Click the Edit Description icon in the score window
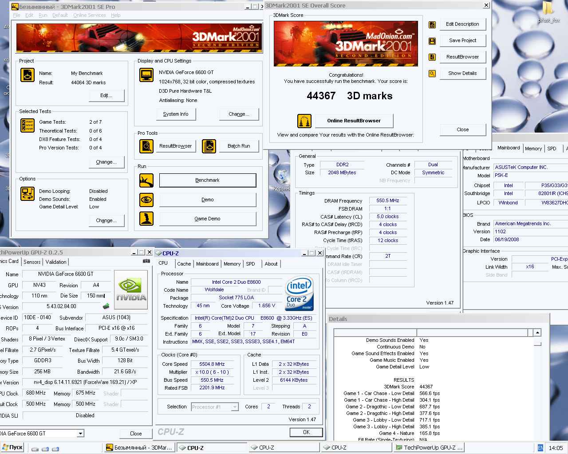Screen dimensions: 568x454 pyautogui.click(x=432, y=25)
